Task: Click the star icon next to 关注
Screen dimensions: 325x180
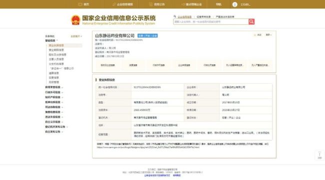Action: pyautogui.click(x=255, y=35)
